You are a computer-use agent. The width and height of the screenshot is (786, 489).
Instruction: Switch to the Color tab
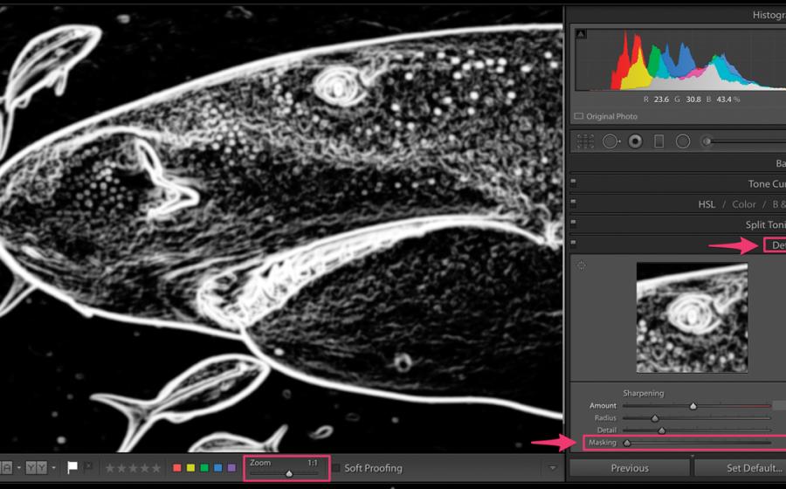(744, 204)
